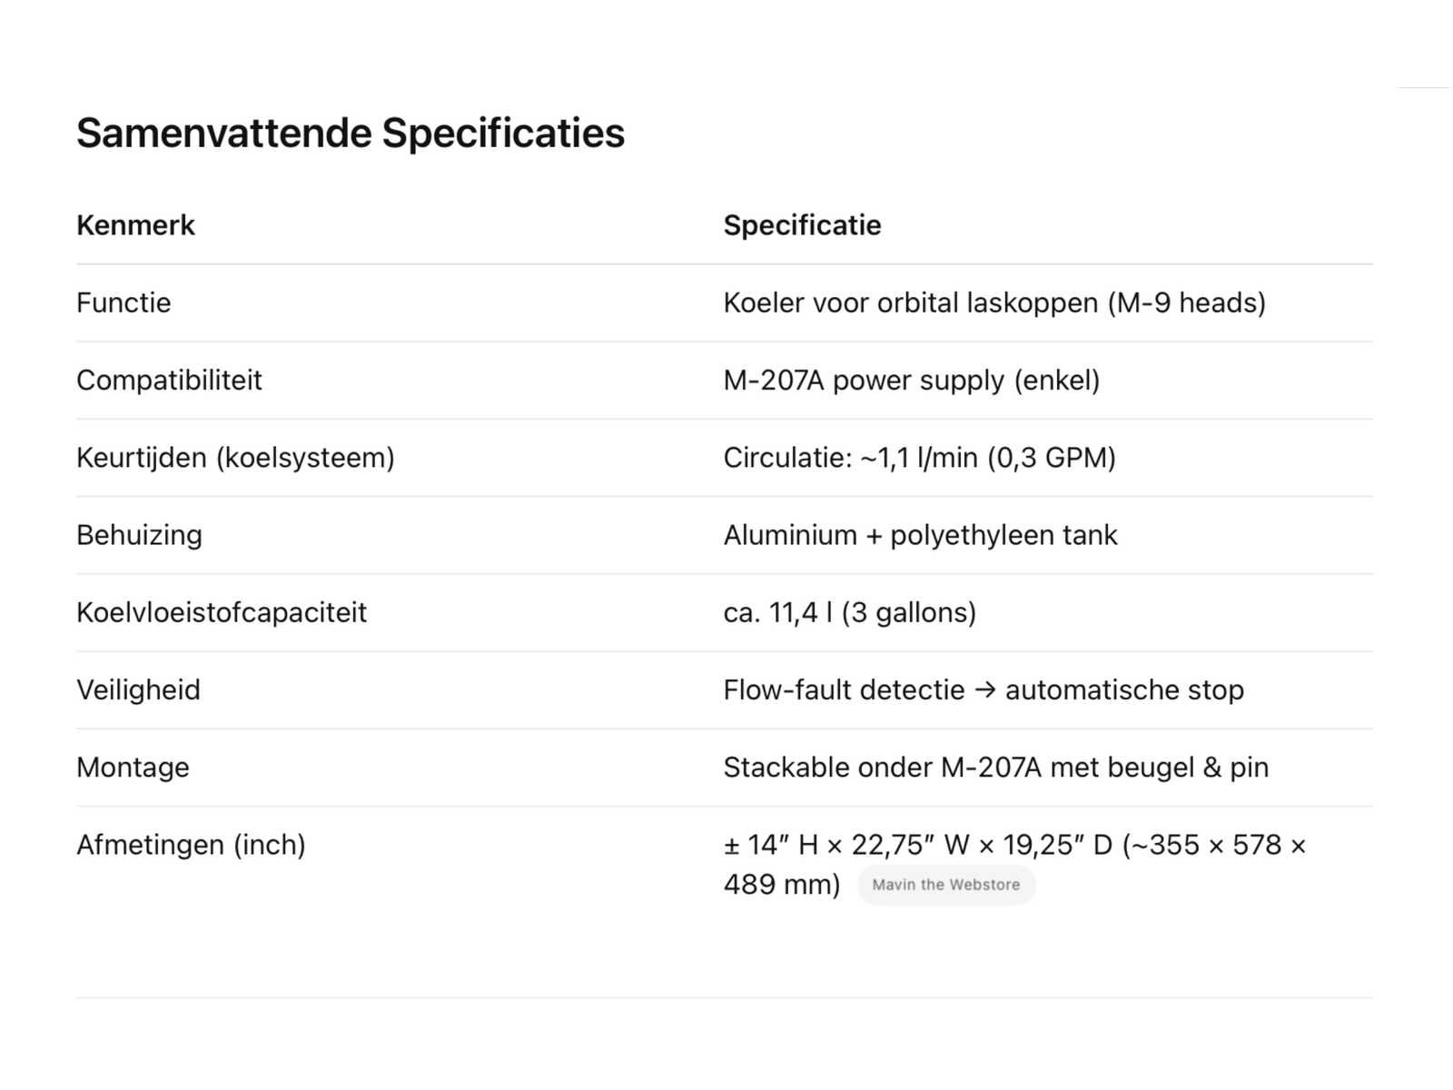Click the ca. 11,4 l (3 gallons) value
The image size is (1453, 1090).
pyautogui.click(x=849, y=612)
